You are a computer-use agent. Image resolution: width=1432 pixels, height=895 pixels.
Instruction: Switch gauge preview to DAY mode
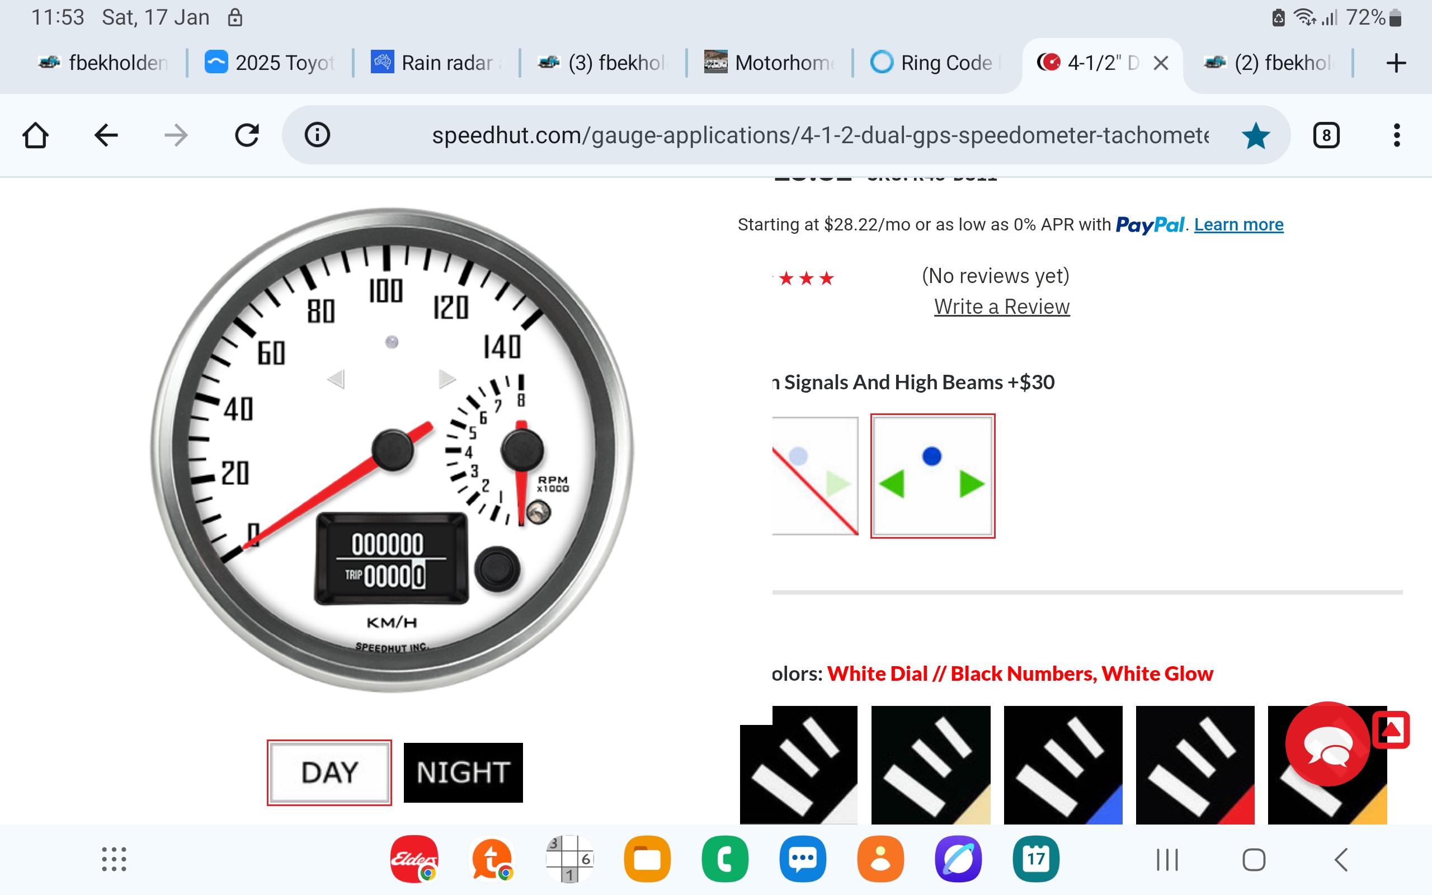point(329,772)
